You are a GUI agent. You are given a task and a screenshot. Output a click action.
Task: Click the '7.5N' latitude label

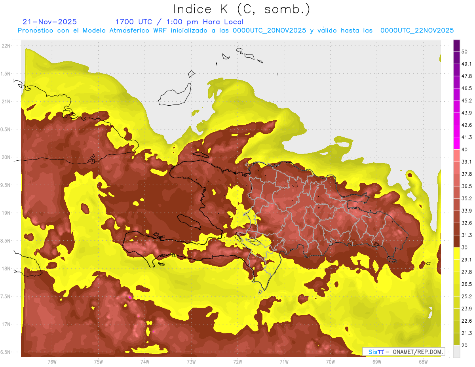pos(6,297)
